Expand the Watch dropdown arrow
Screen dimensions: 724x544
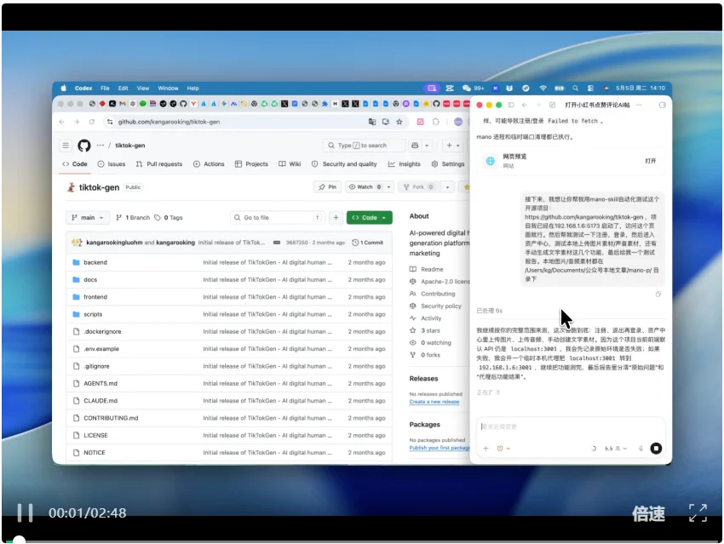388,187
